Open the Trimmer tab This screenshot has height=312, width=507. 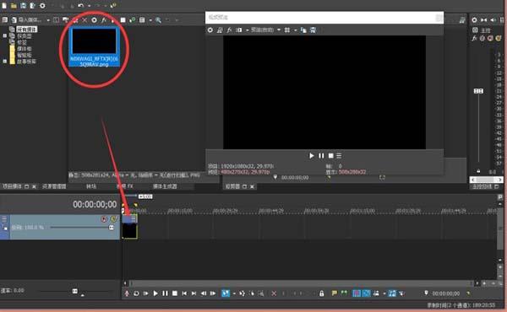[232, 186]
